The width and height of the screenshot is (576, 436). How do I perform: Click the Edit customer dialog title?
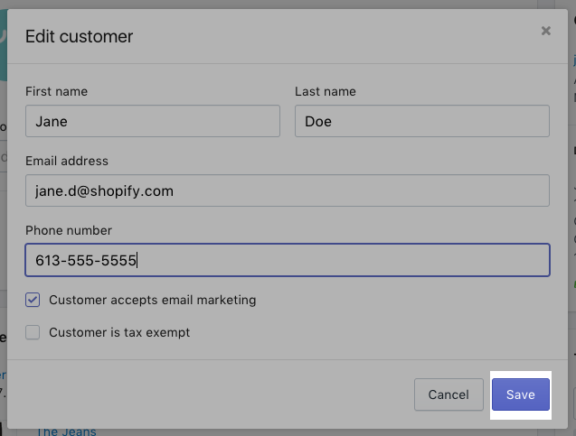(79, 37)
